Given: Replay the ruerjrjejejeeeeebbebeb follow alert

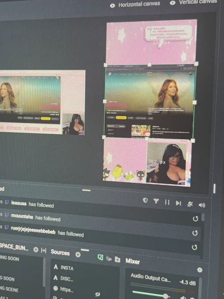Looking at the screenshot, I should click(194, 247).
